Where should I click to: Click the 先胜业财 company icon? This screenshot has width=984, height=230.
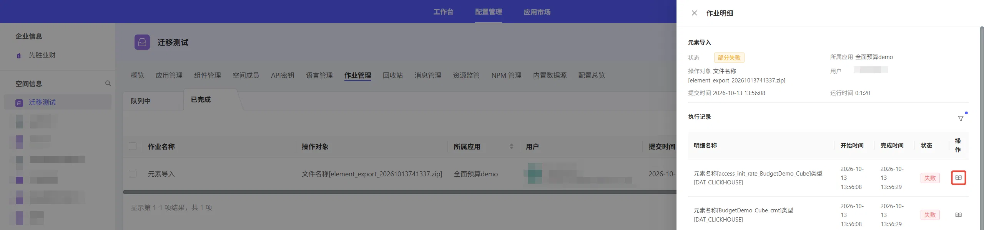[19, 56]
